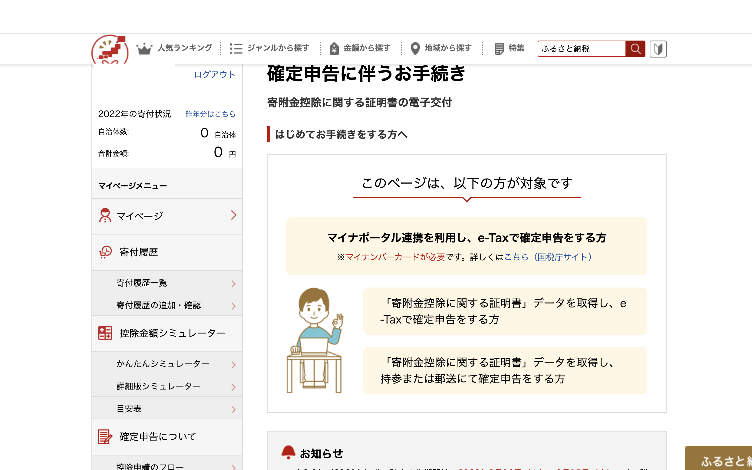Click the ログアウト link
752x470 pixels.
pos(214,74)
